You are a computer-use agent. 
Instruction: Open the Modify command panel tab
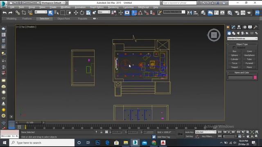click(233, 27)
